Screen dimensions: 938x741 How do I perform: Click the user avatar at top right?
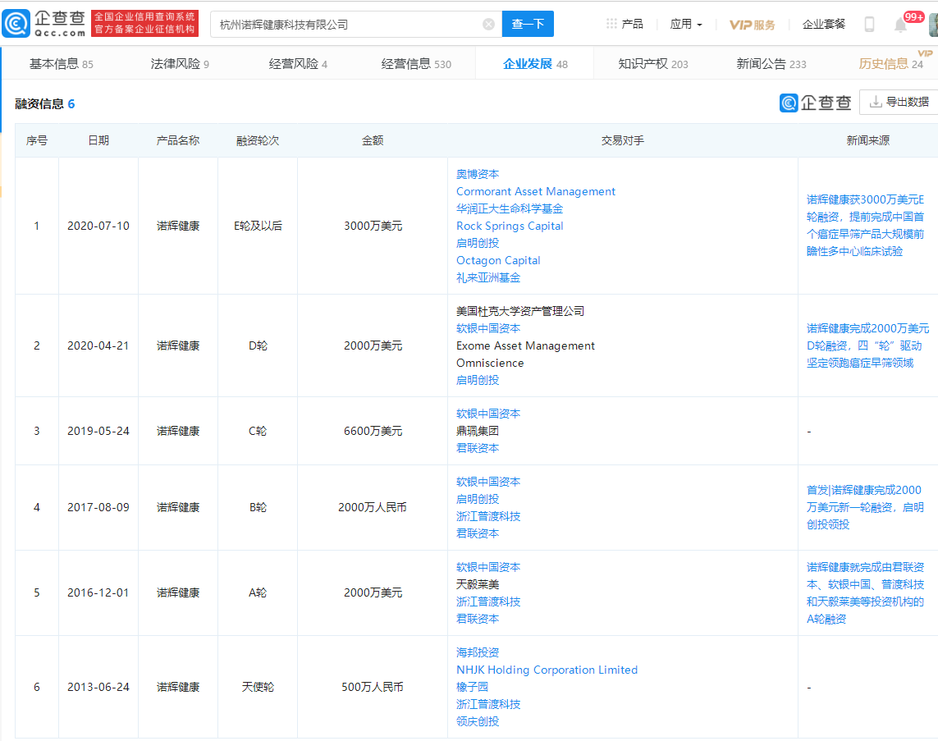click(x=933, y=24)
